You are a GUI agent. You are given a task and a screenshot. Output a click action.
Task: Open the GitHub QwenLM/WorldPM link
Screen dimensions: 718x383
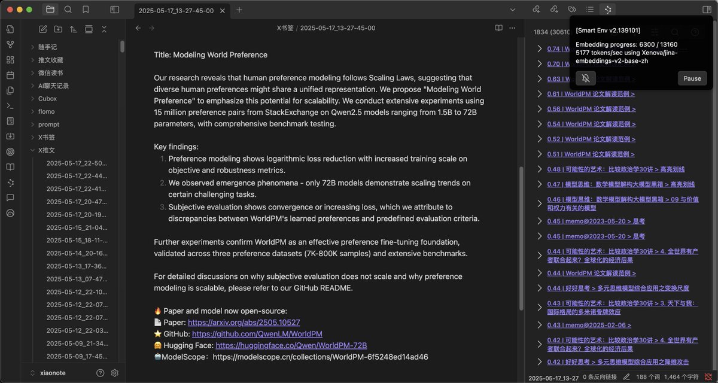pos(257,334)
